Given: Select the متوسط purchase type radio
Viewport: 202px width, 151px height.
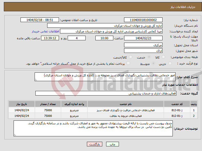Looking at the screenshot, I should pos(153,63).
